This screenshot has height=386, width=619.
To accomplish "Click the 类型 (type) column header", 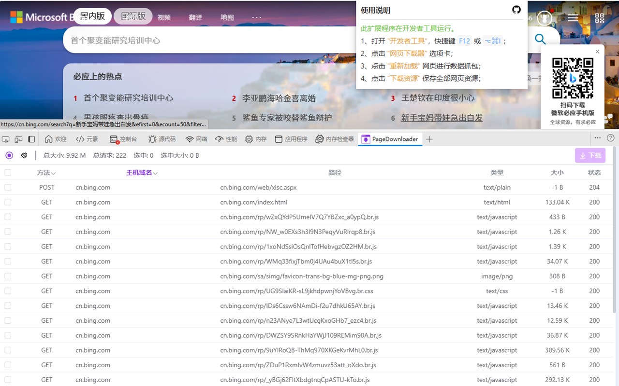I will click(497, 172).
